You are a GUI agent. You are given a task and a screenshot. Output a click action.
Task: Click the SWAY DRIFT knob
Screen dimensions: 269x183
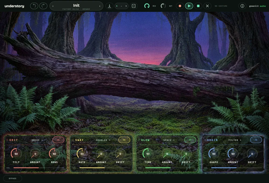tap(120, 153)
